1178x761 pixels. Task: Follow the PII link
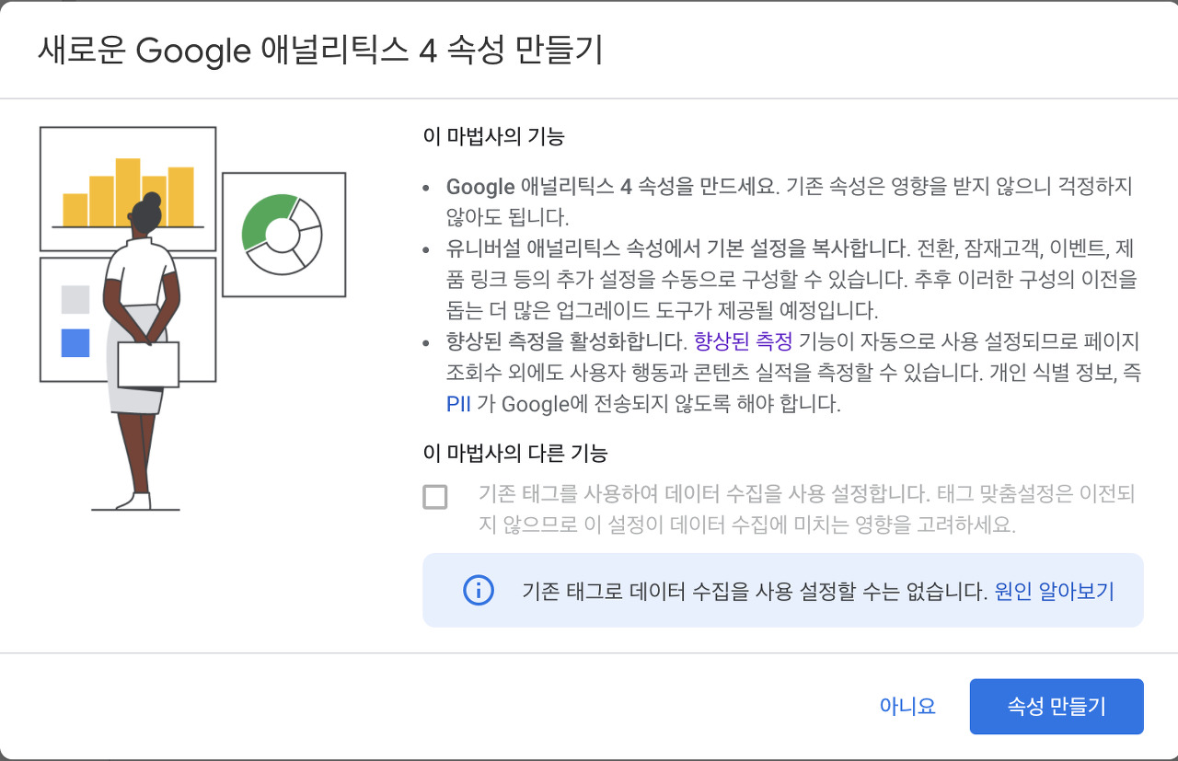[x=458, y=403]
